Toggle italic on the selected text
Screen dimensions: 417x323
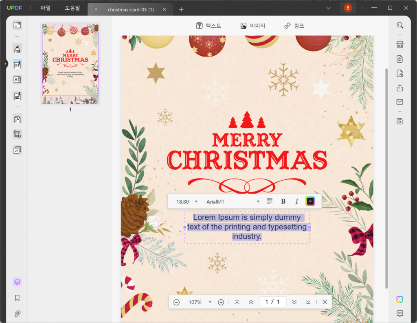[297, 201]
